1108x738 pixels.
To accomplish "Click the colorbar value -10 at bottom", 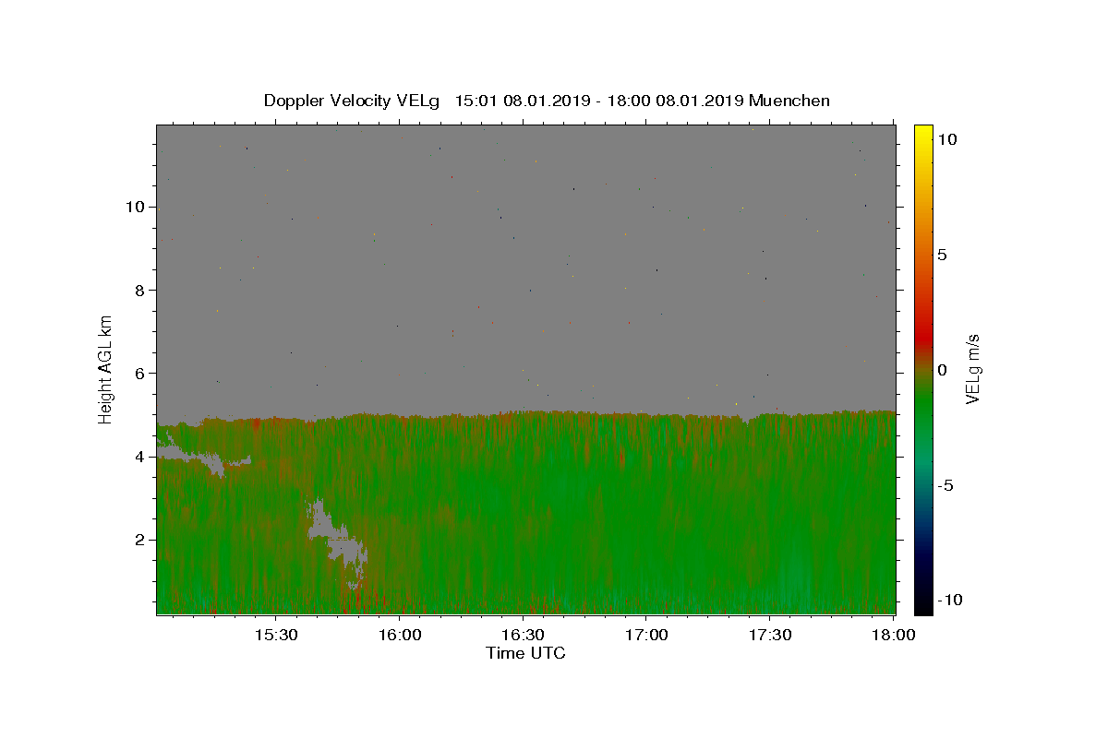I will 948,601.
